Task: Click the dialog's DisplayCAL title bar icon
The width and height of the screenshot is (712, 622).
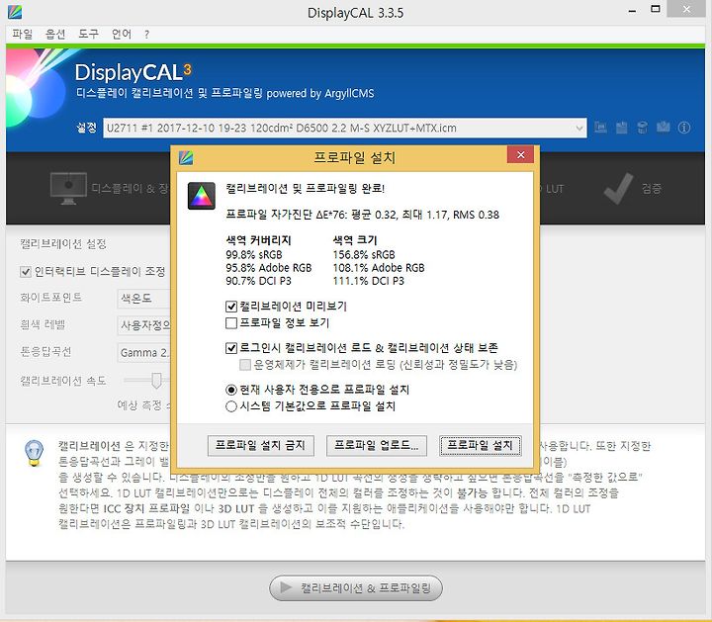Action: point(186,157)
